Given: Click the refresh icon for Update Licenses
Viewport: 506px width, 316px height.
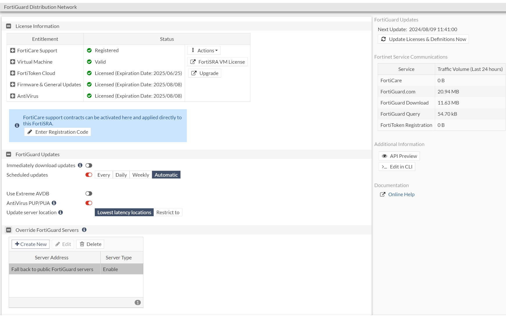Looking at the screenshot, I should click(384, 39).
